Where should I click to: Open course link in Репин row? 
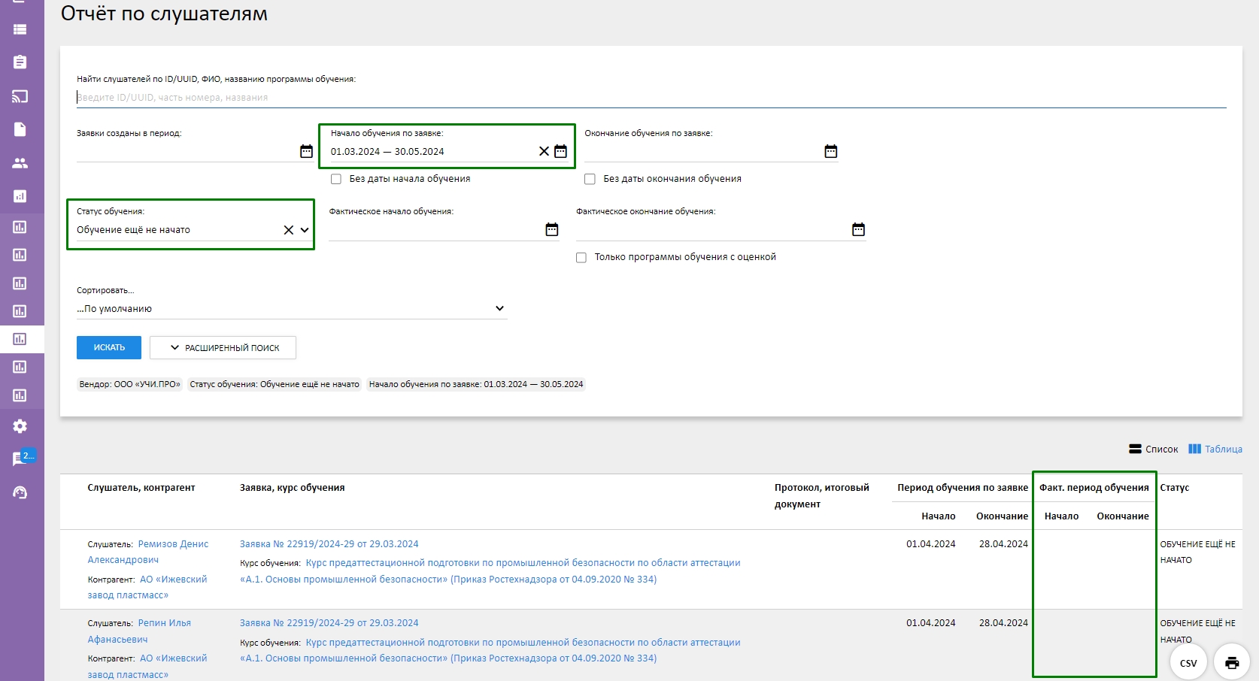[490, 650]
